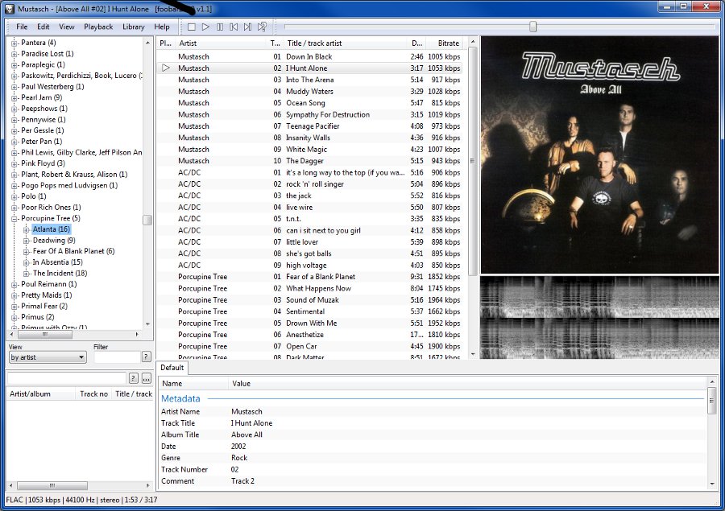Screen dimensions: 725x511
Task: Open the Playback menu
Action: pos(98,27)
